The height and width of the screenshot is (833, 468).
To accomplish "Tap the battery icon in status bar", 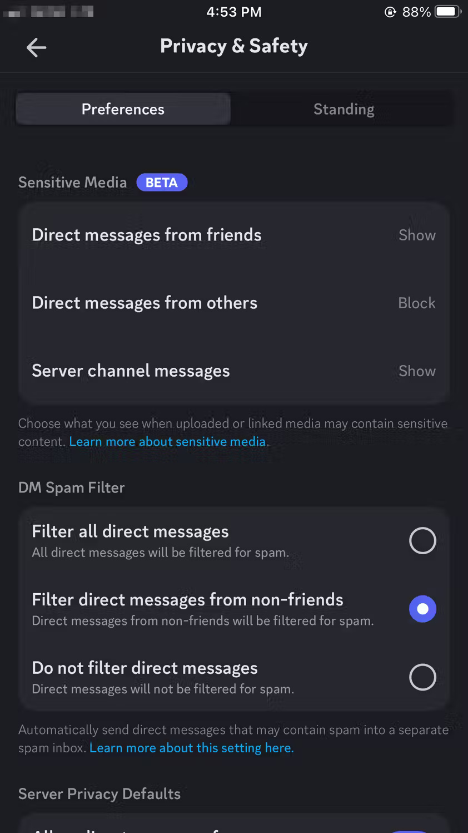I will pyautogui.click(x=448, y=12).
